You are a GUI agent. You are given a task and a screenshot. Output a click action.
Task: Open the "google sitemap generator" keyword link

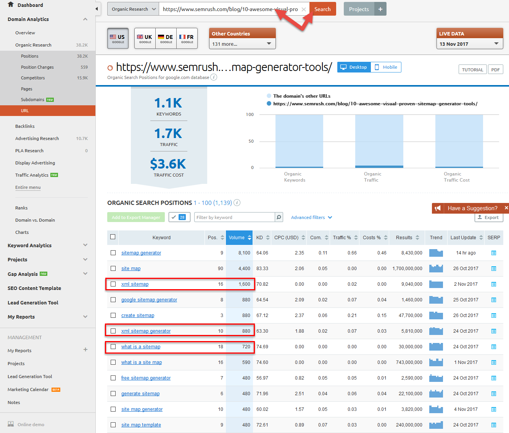149,299
